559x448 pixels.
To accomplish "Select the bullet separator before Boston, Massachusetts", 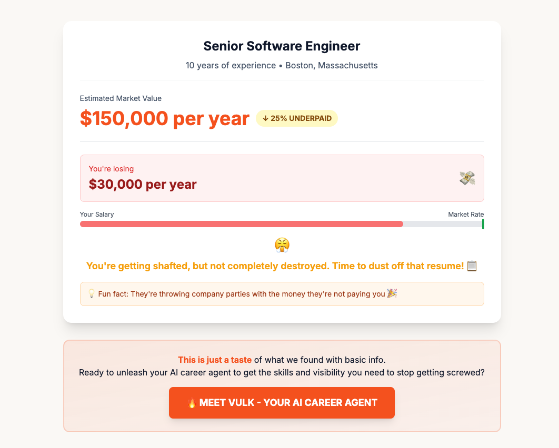I will 279,65.
